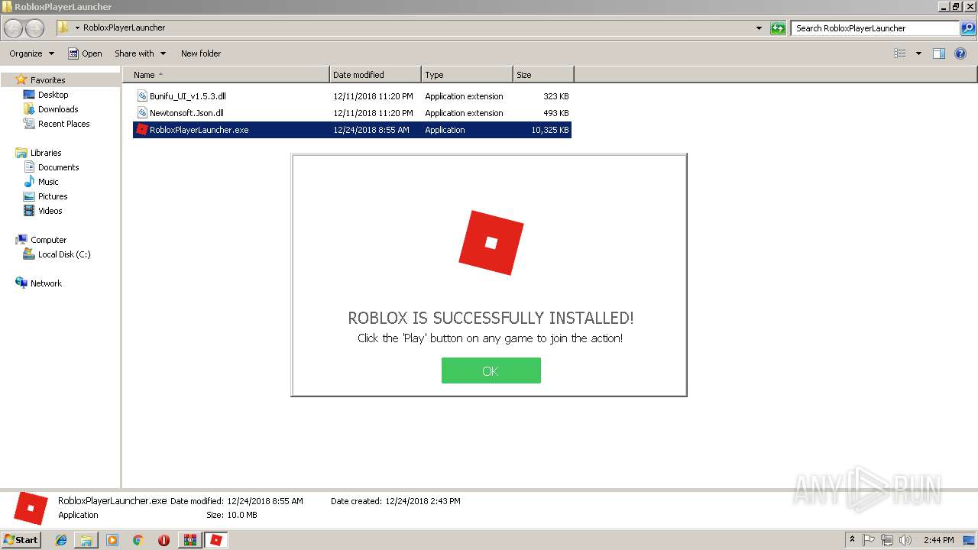978x550 pixels.
Task: Click the Network icon in sidebar
Action: tap(21, 283)
